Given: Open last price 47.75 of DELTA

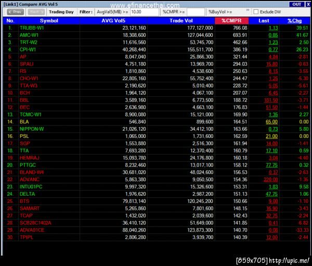Looking at the screenshot, I should click(x=272, y=194).
